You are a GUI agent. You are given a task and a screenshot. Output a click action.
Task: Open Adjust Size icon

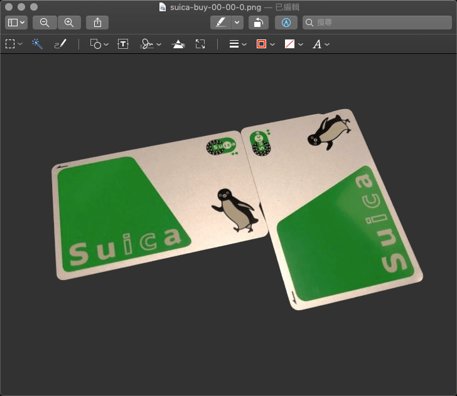pyautogui.click(x=200, y=44)
